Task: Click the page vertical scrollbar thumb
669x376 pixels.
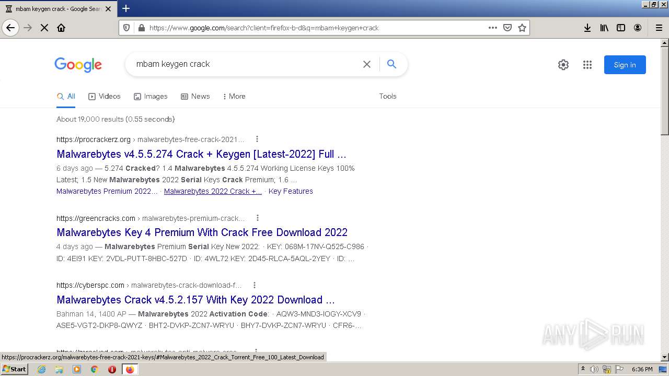Action: (x=665, y=91)
